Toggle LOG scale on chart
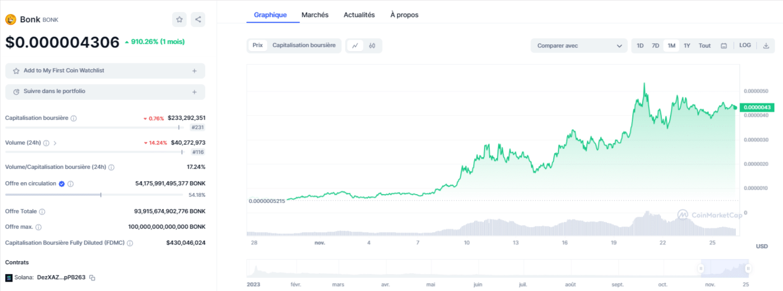This screenshot has height=291, width=783. click(745, 45)
